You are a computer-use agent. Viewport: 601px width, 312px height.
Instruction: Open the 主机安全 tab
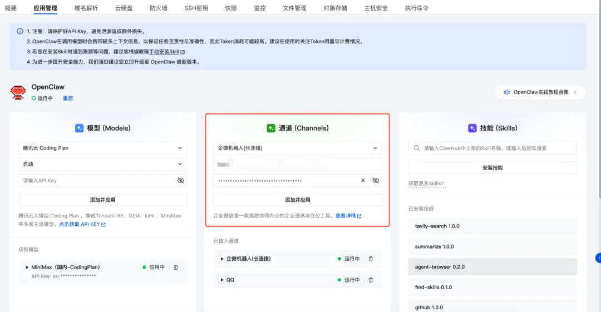coord(376,8)
